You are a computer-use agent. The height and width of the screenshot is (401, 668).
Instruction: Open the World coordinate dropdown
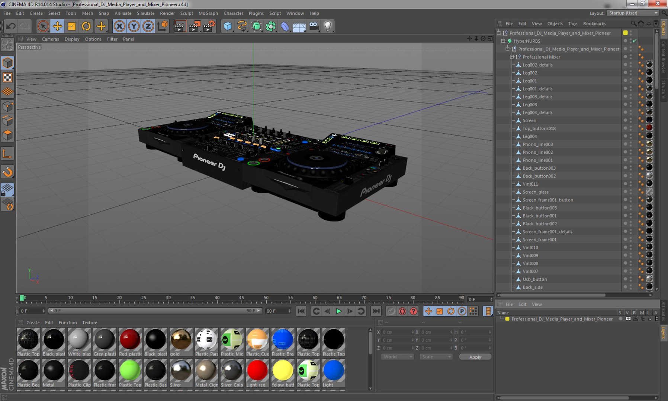(398, 357)
